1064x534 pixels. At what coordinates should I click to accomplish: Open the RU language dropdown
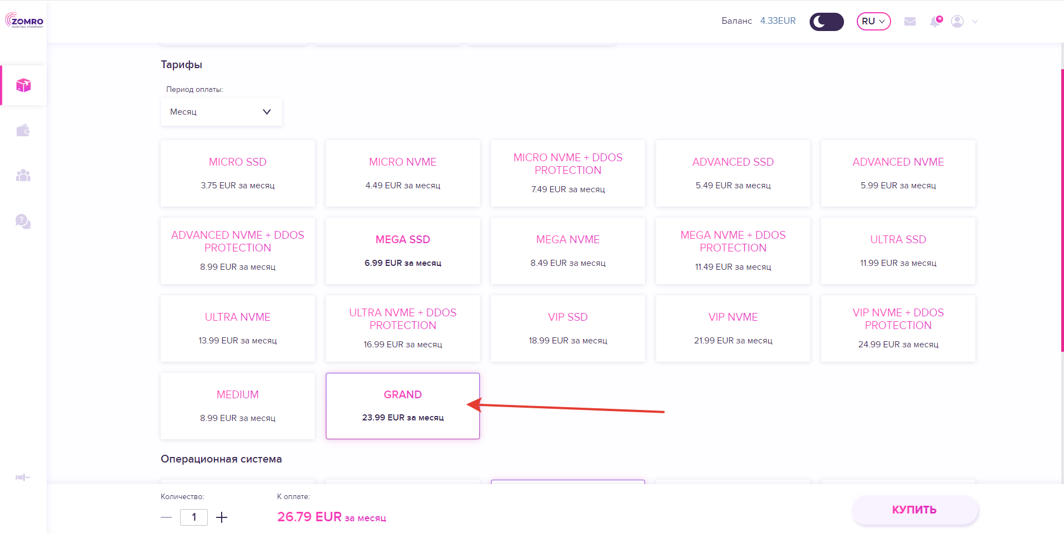tap(873, 21)
